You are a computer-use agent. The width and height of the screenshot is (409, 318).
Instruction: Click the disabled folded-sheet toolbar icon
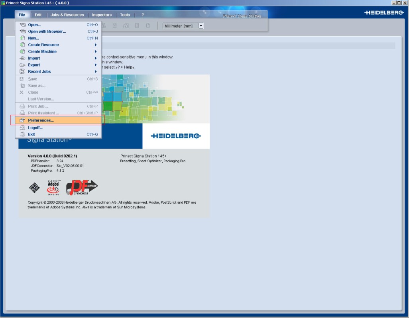point(126,26)
